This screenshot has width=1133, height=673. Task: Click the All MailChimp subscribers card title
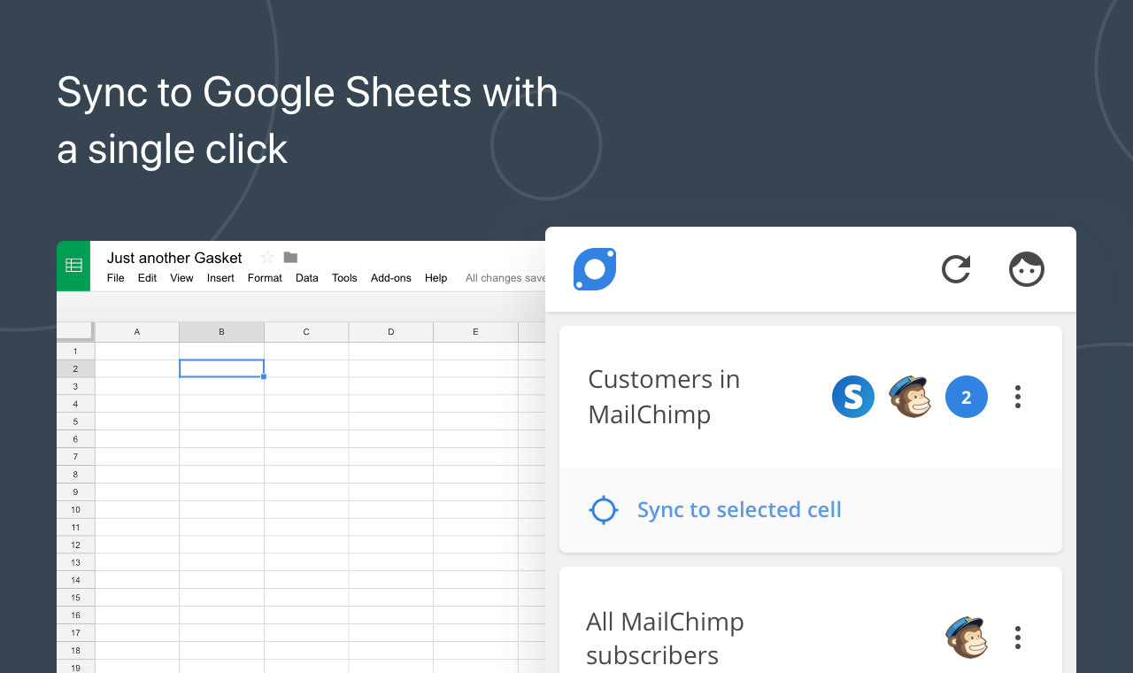pyautogui.click(x=665, y=638)
